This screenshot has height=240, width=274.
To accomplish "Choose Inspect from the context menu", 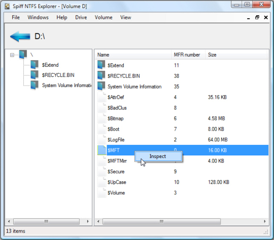I will click(x=158, y=156).
